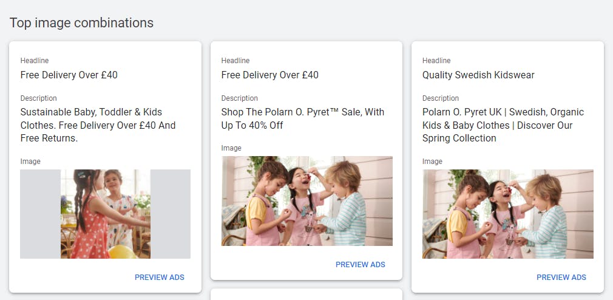Click the Top image combinations heading
The width and height of the screenshot is (613, 300).
point(81,22)
